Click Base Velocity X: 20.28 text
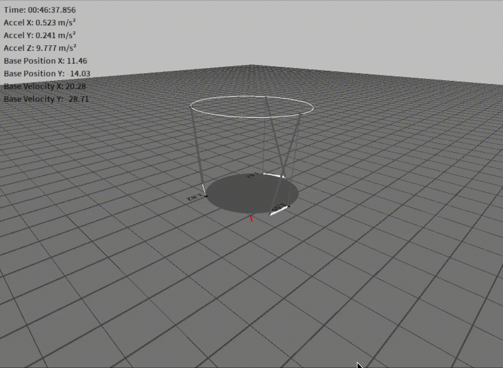 [x=45, y=86]
